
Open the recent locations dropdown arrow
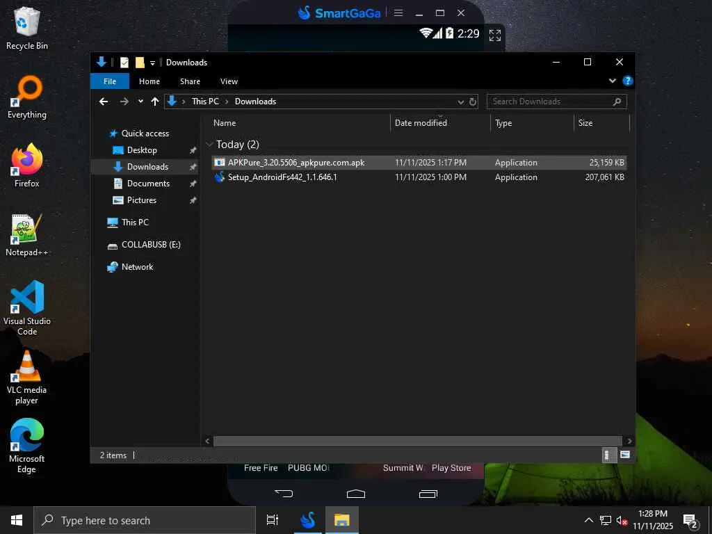tap(140, 102)
